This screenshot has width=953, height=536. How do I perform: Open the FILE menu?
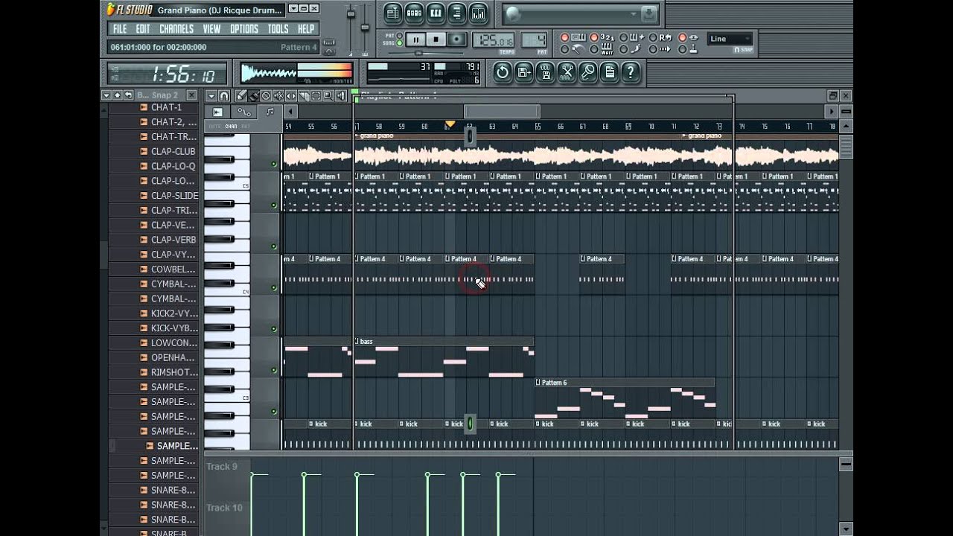(x=119, y=29)
